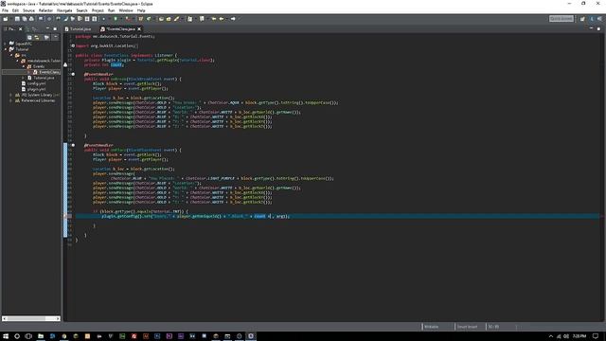Image resolution: width=606 pixels, height=341 pixels.
Task: Toggle fold on the first EventHandler method
Action: click(73, 74)
